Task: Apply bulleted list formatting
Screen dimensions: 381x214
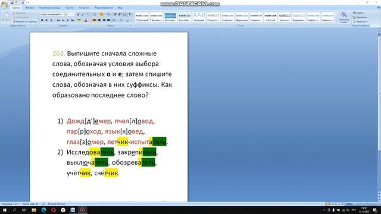Action: coord(95,14)
